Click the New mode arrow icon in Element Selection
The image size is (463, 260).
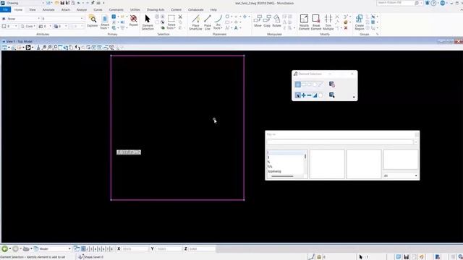tap(297, 95)
